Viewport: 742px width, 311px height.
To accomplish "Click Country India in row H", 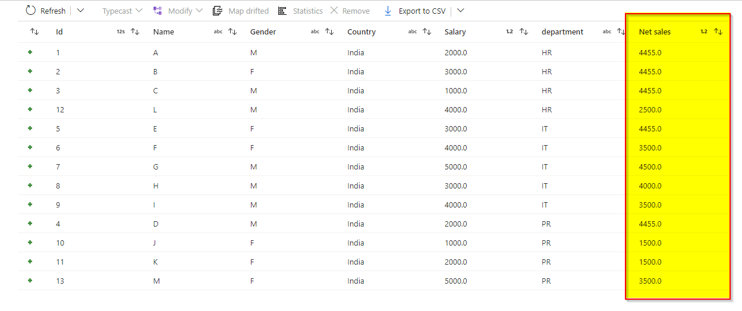I will (356, 186).
